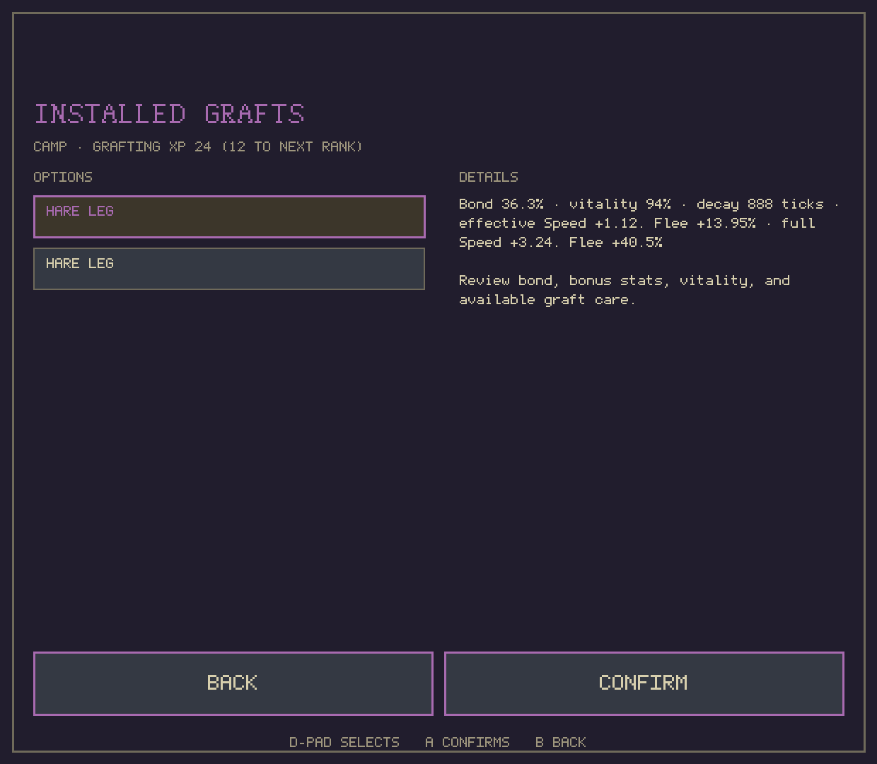Click the D-PAD SELECTS hint
Viewport: 877px width, 764px height.
pos(344,742)
